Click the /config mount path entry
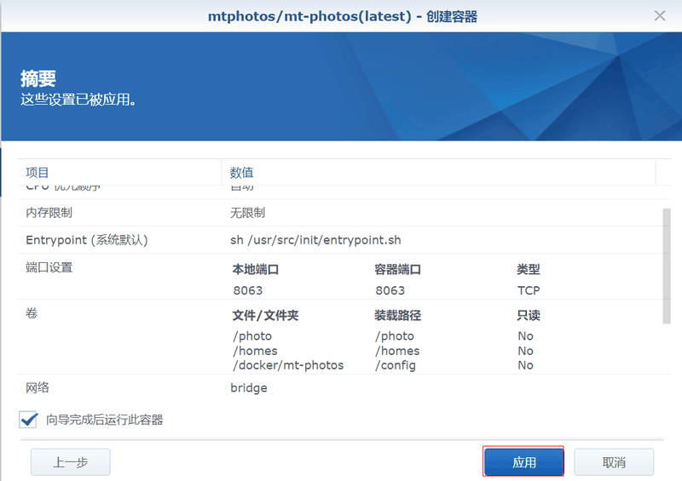 395,365
